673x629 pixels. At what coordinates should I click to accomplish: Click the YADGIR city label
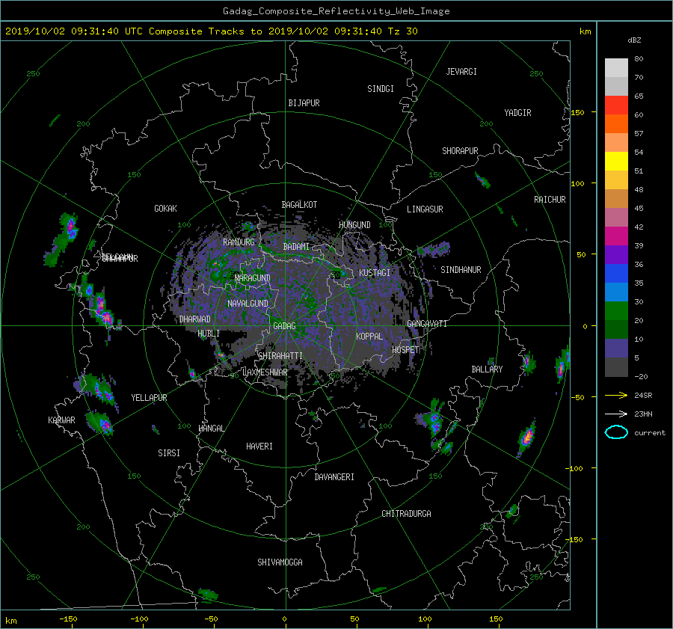coord(517,113)
